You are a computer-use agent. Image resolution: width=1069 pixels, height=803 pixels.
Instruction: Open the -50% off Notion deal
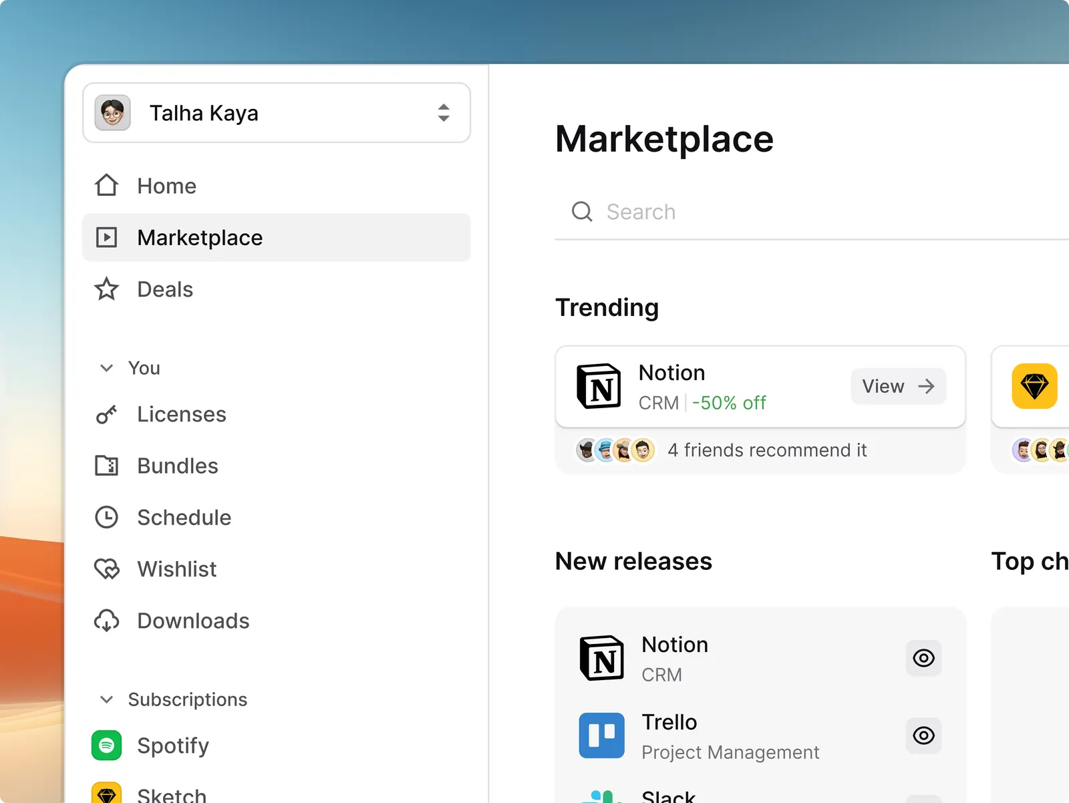click(729, 403)
